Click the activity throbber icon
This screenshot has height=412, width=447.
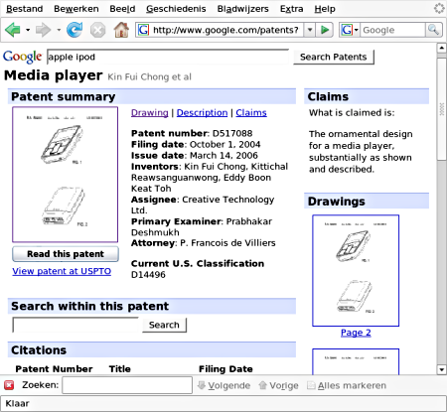pyautogui.click(x=439, y=8)
